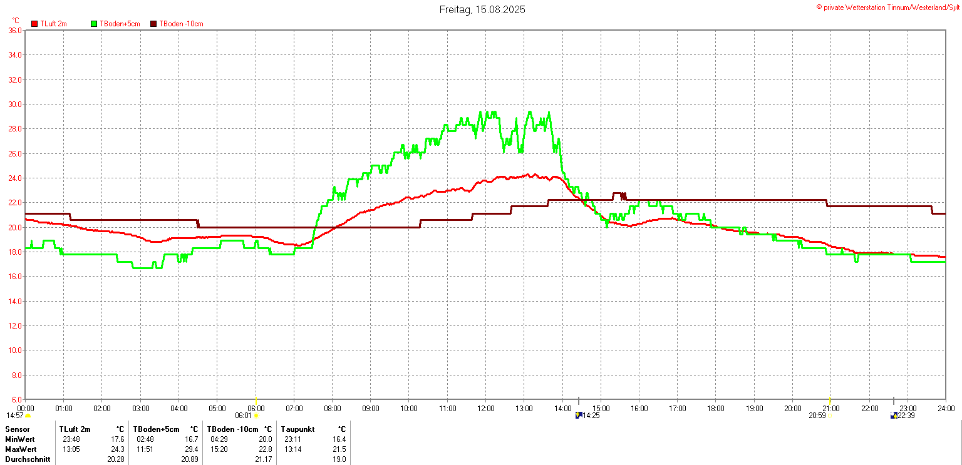
Task: Click the TBoden -10cm legend label
Action: pyautogui.click(x=181, y=24)
